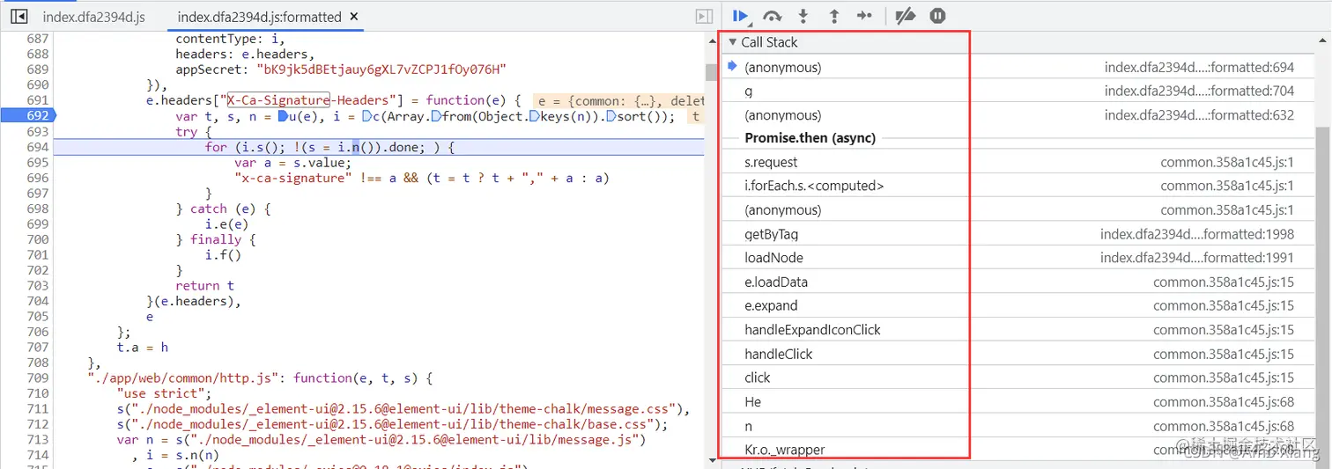Viewport: 1332px width, 469px height.
Task: Click the element-ui/lib/message.js require line
Action: 381,439
